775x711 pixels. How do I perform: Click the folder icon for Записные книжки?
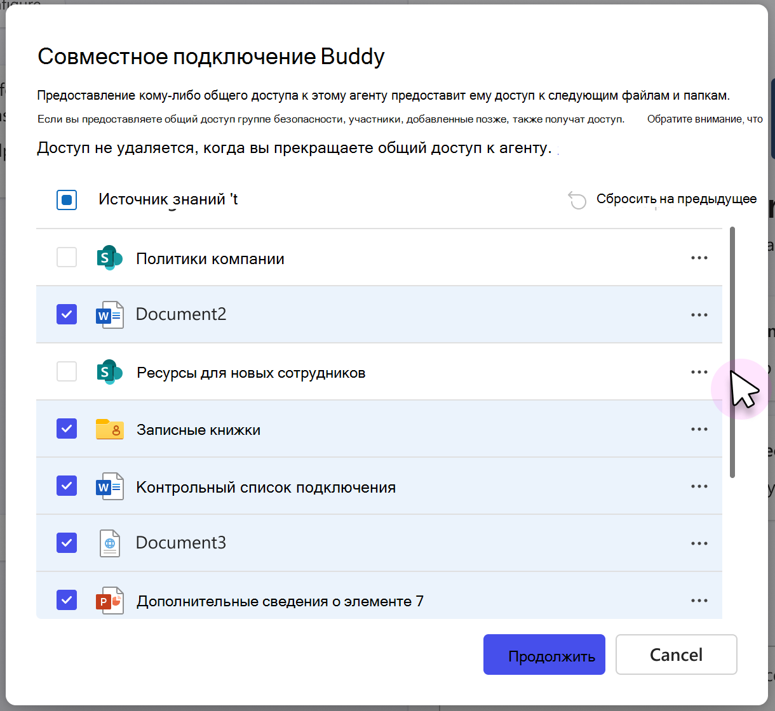[109, 429]
